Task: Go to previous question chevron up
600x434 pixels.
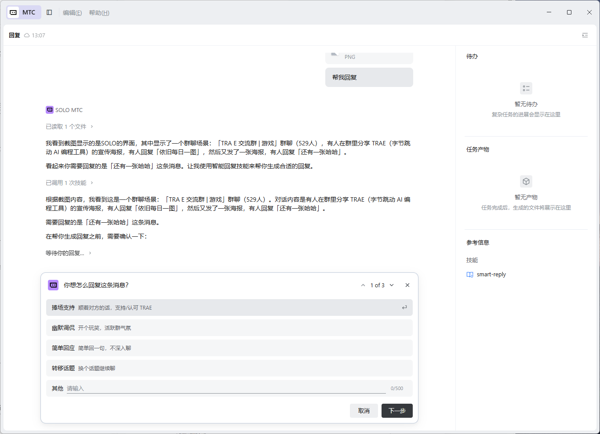Action: tap(363, 285)
